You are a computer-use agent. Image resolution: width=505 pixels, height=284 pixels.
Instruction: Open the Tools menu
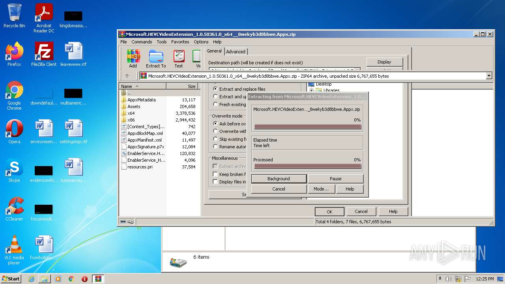(162, 42)
